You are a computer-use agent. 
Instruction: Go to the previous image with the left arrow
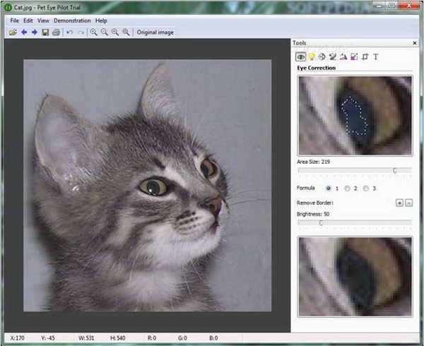tap(24, 32)
